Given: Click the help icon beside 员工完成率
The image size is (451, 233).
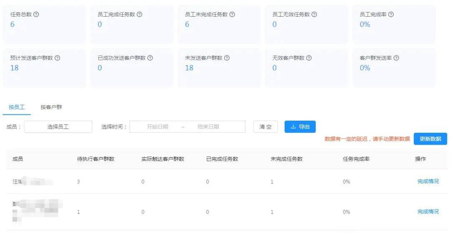Looking at the screenshot, I should coord(391,14).
